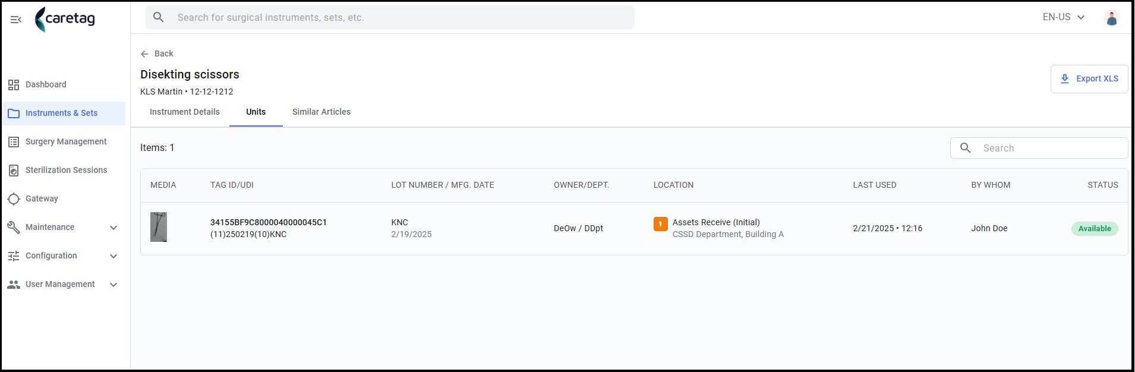Click the Export XLS button

click(x=1089, y=79)
